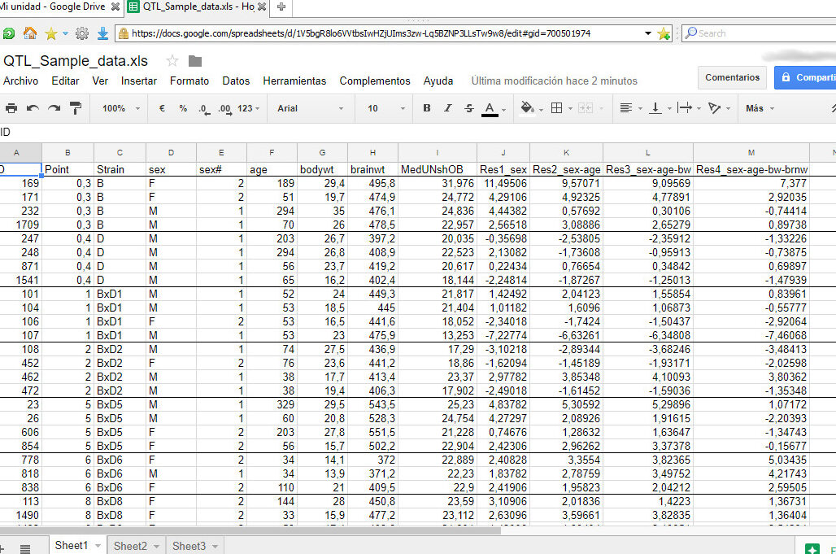Viewport: 836px width, 554px height.
Task: Expand the Más toolbar options
Action: tap(760, 108)
